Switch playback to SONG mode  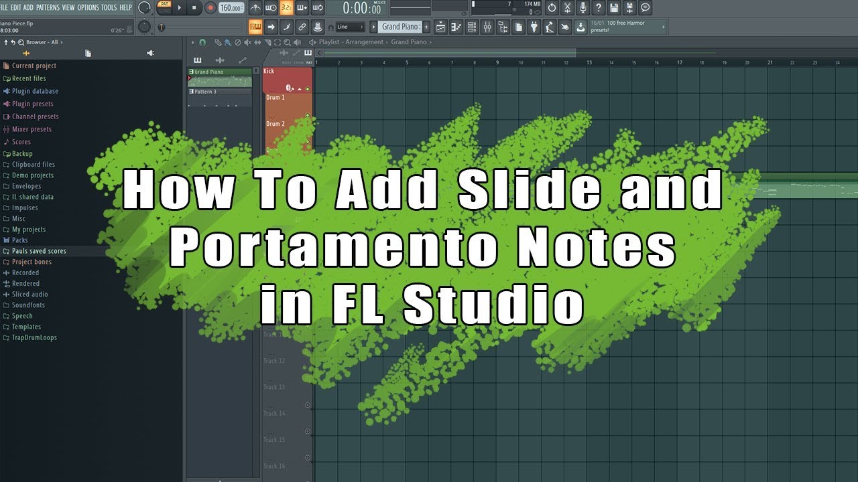coord(164,11)
